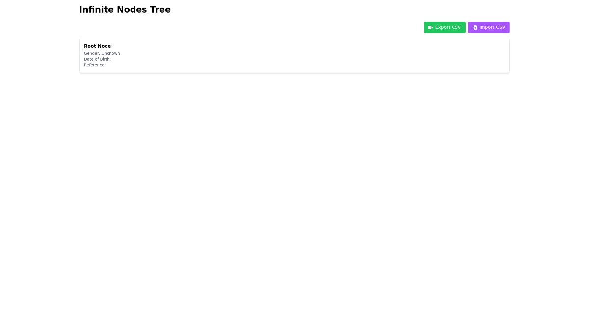
Task: Click the Gender: Unknown field on Root Node
Action: (x=102, y=53)
